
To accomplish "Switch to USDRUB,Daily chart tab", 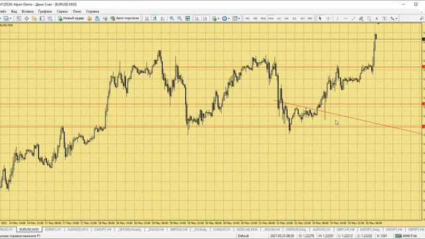I will [296, 230].
